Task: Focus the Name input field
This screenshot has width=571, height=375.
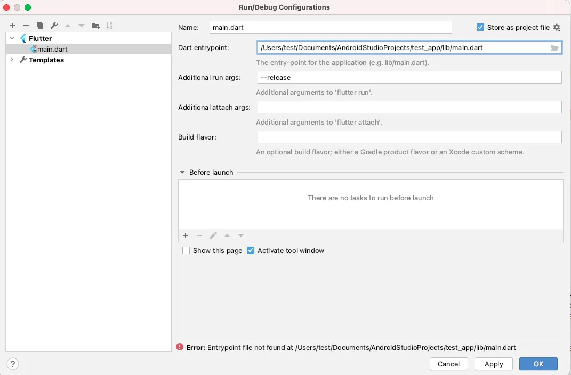Action: tap(331, 27)
